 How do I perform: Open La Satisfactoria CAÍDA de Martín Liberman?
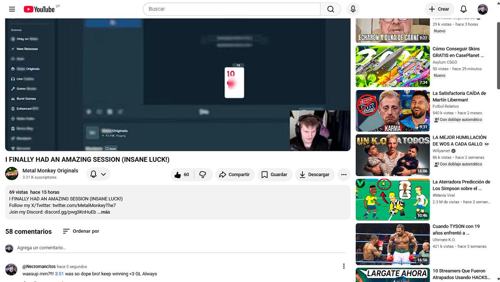tap(459, 96)
